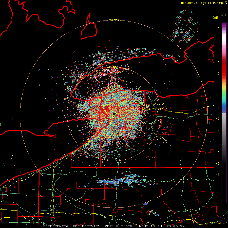Screen dimensions: 228x228
Task: Click the 4 tick on color scale
Action: (219, 62)
